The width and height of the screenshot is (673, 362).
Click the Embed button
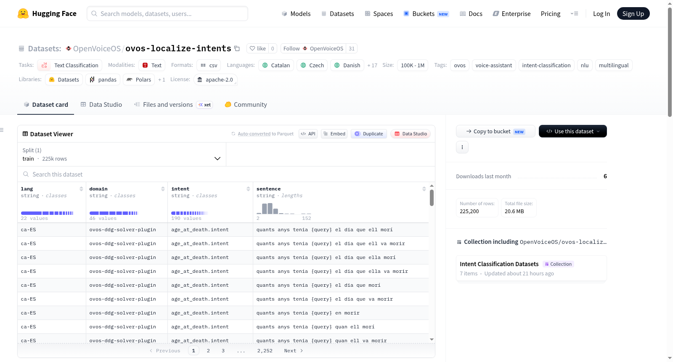coord(334,134)
